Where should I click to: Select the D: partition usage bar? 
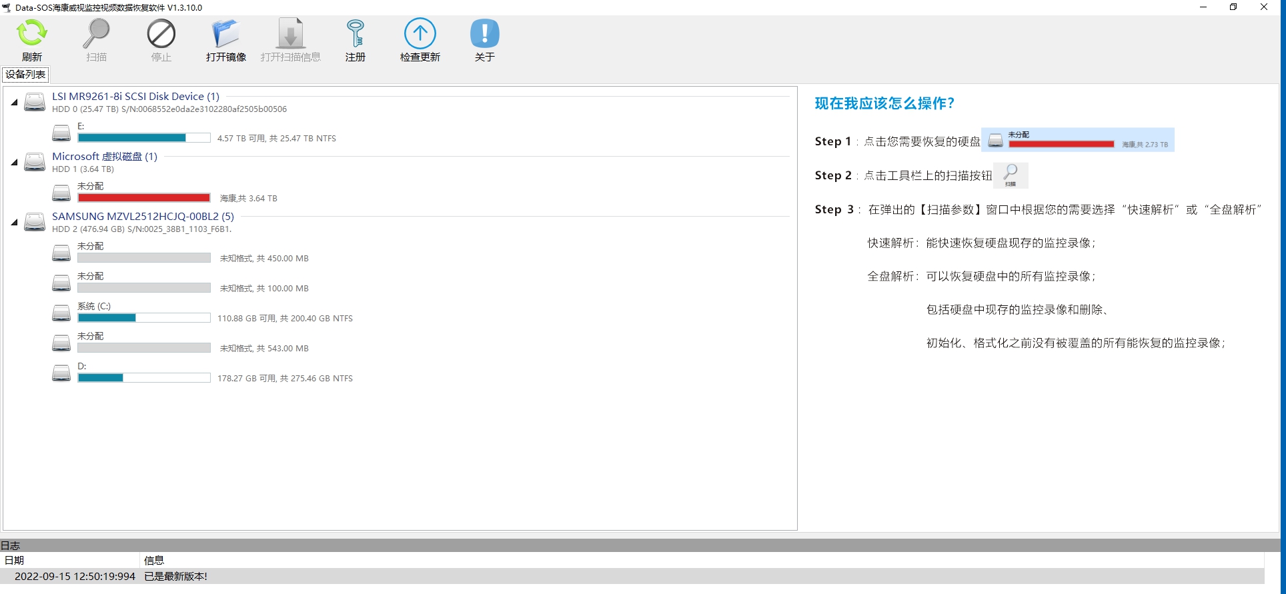click(x=144, y=378)
